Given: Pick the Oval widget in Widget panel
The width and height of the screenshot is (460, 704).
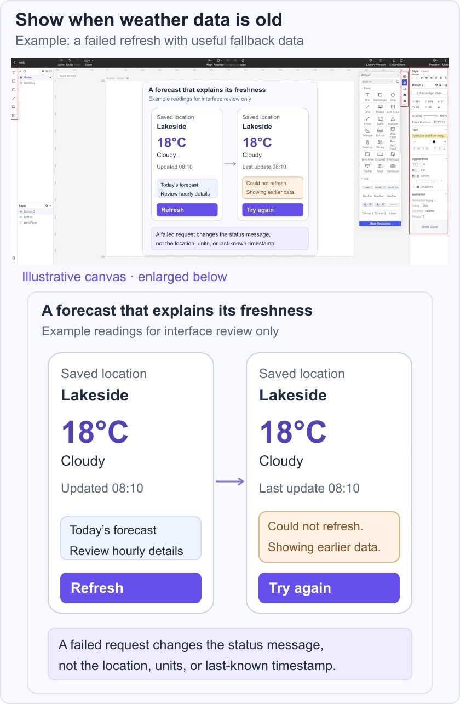Looking at the screenshot, I should pos(393,97).
